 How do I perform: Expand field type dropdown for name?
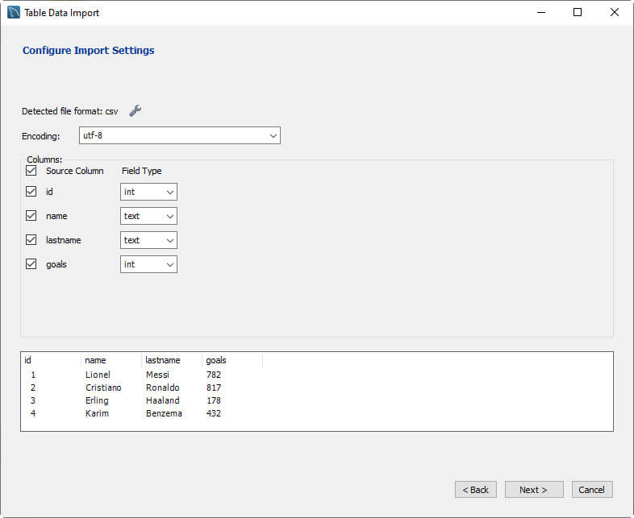148,216
